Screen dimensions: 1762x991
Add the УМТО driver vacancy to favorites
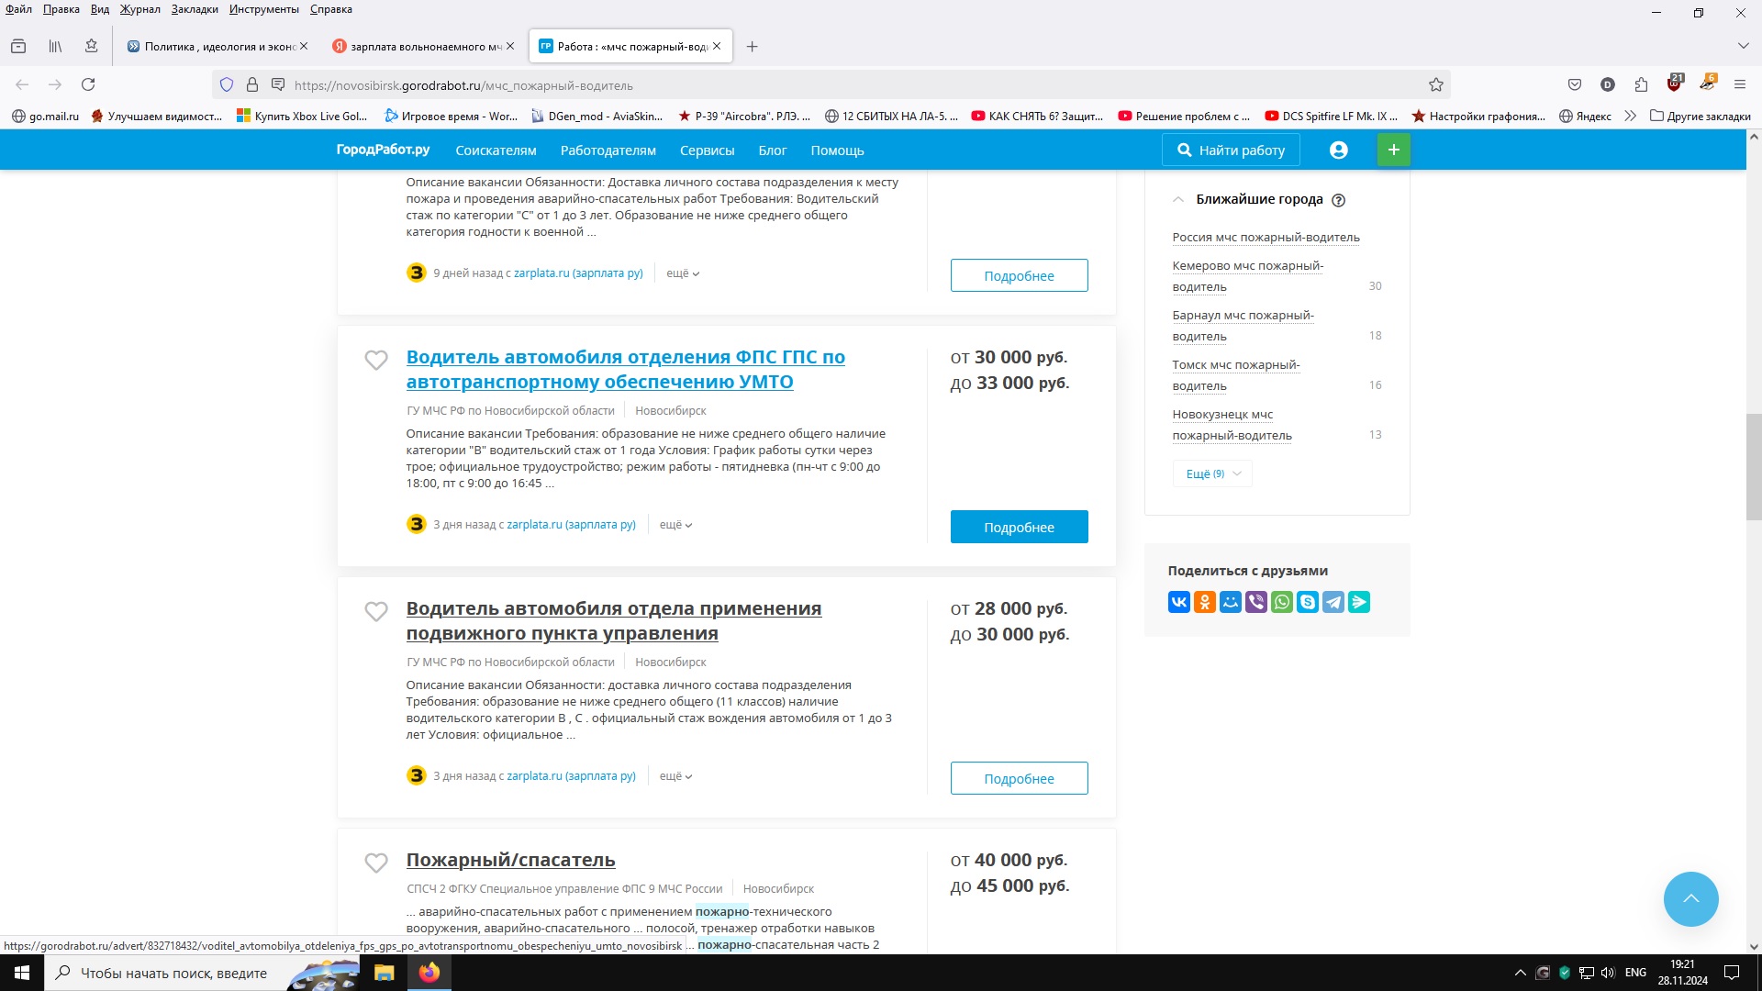tap(376, 360)
